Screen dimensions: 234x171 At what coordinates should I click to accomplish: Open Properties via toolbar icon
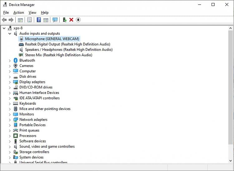pos(29,20)
